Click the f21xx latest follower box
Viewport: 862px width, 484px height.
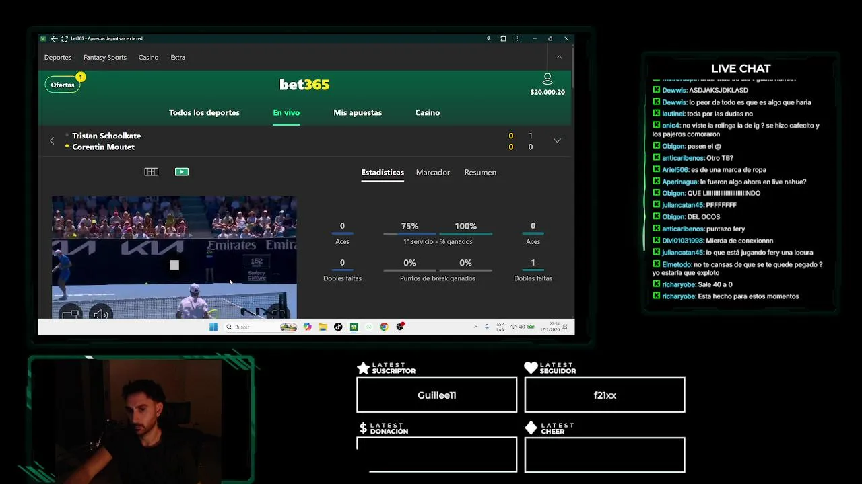tap(605, 395)
